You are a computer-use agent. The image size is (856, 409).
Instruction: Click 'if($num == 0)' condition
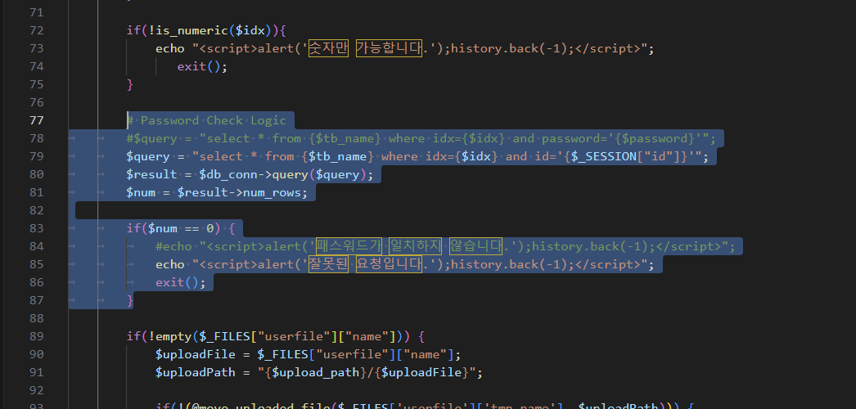click(173, 228)
